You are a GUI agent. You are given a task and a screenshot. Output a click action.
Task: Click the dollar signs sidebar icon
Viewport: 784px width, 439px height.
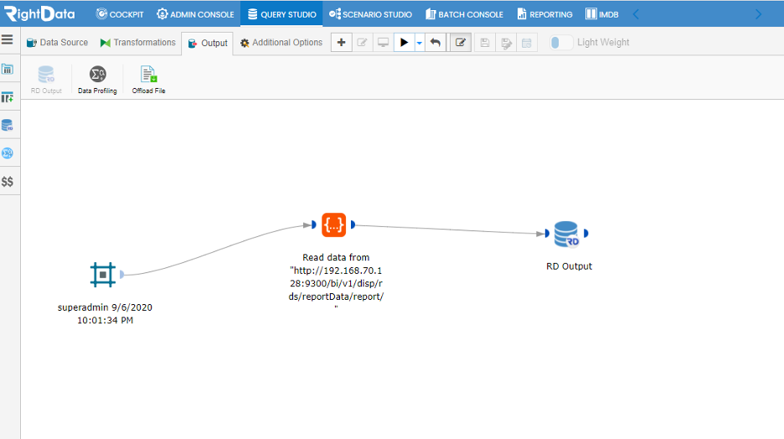tap(8, 182)
